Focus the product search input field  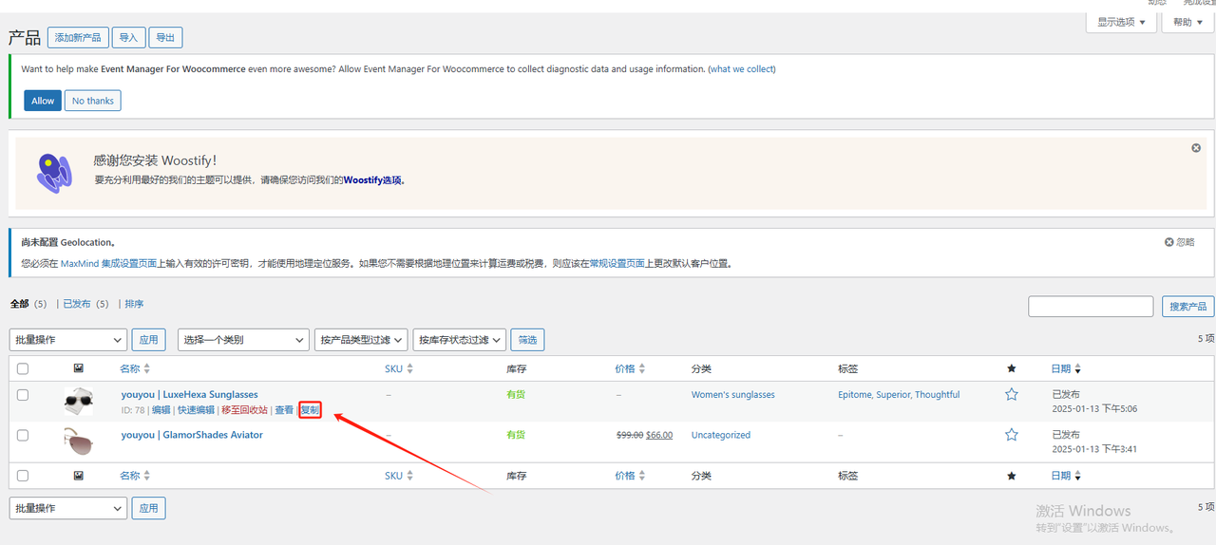(1091, 306)
